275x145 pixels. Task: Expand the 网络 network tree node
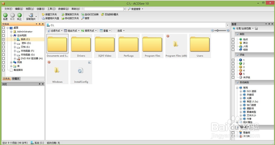(11, 62)
